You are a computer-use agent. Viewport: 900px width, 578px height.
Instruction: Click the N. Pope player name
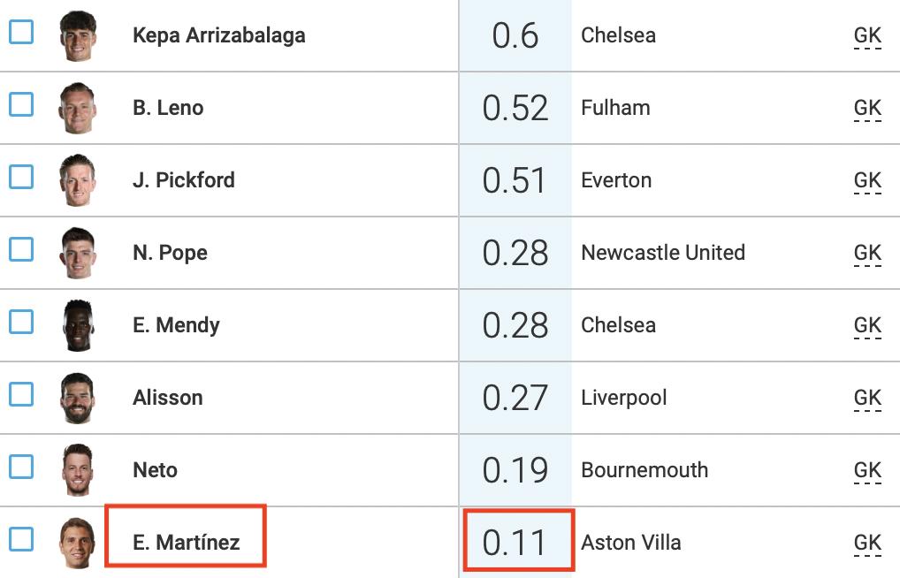(170, 253)
